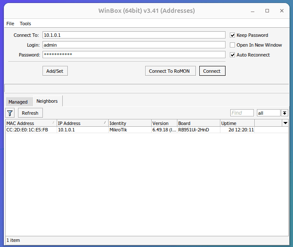Viewport: 293px width, 247px height.
Task: Open the File menu
Action: pos(10,24)
